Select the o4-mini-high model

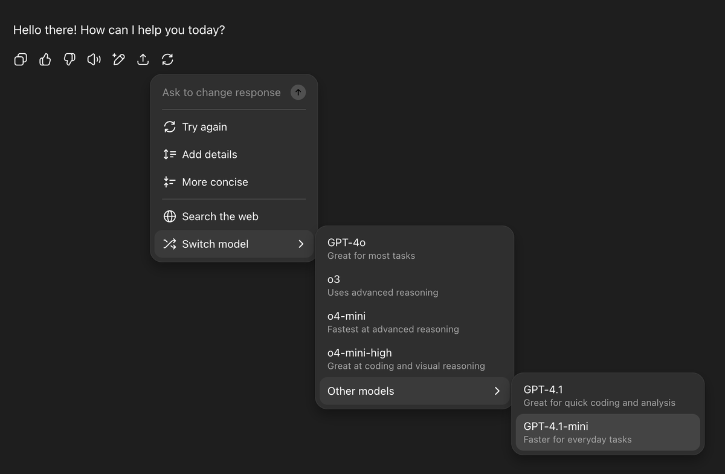point(414,359)
